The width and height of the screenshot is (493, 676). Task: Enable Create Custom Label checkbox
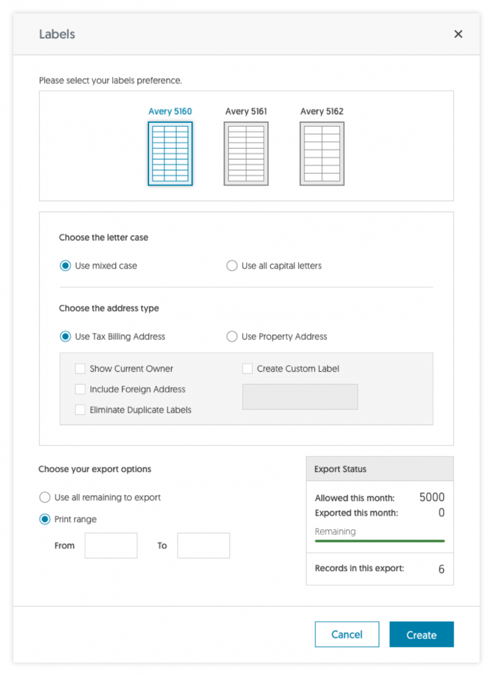[x=247, y=368]
